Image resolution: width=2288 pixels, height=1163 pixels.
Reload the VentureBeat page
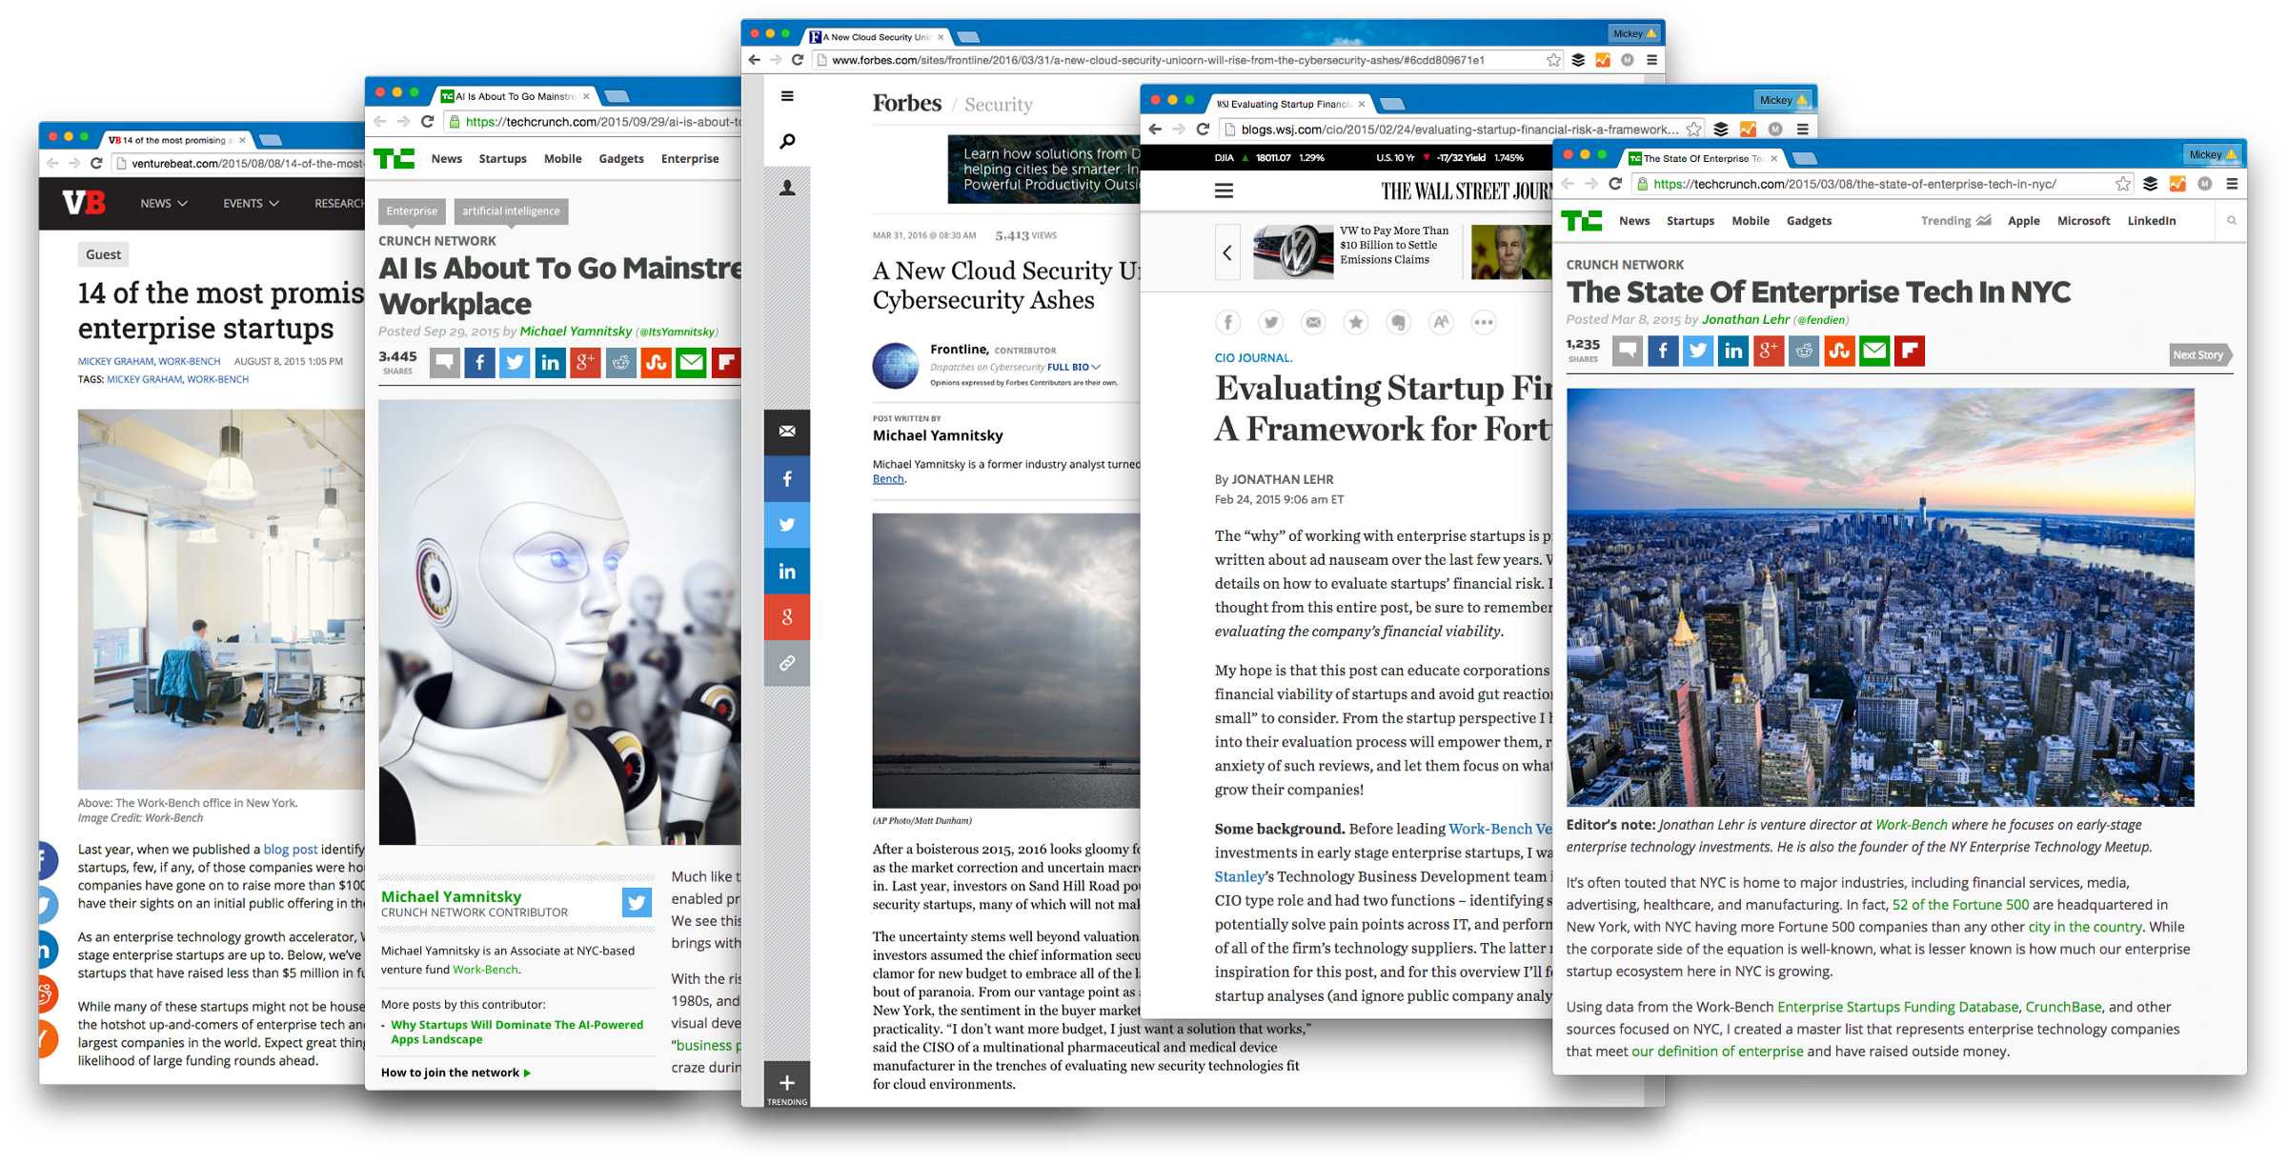tap(96, 164)
